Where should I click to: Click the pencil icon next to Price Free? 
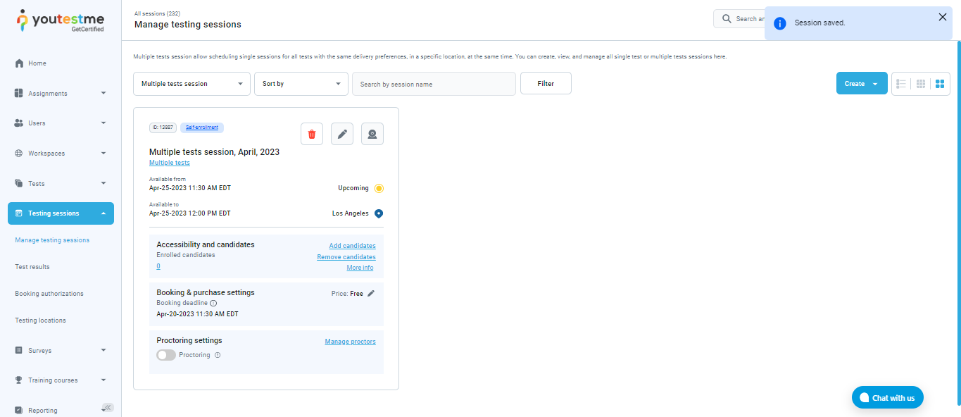coord(372,294)
